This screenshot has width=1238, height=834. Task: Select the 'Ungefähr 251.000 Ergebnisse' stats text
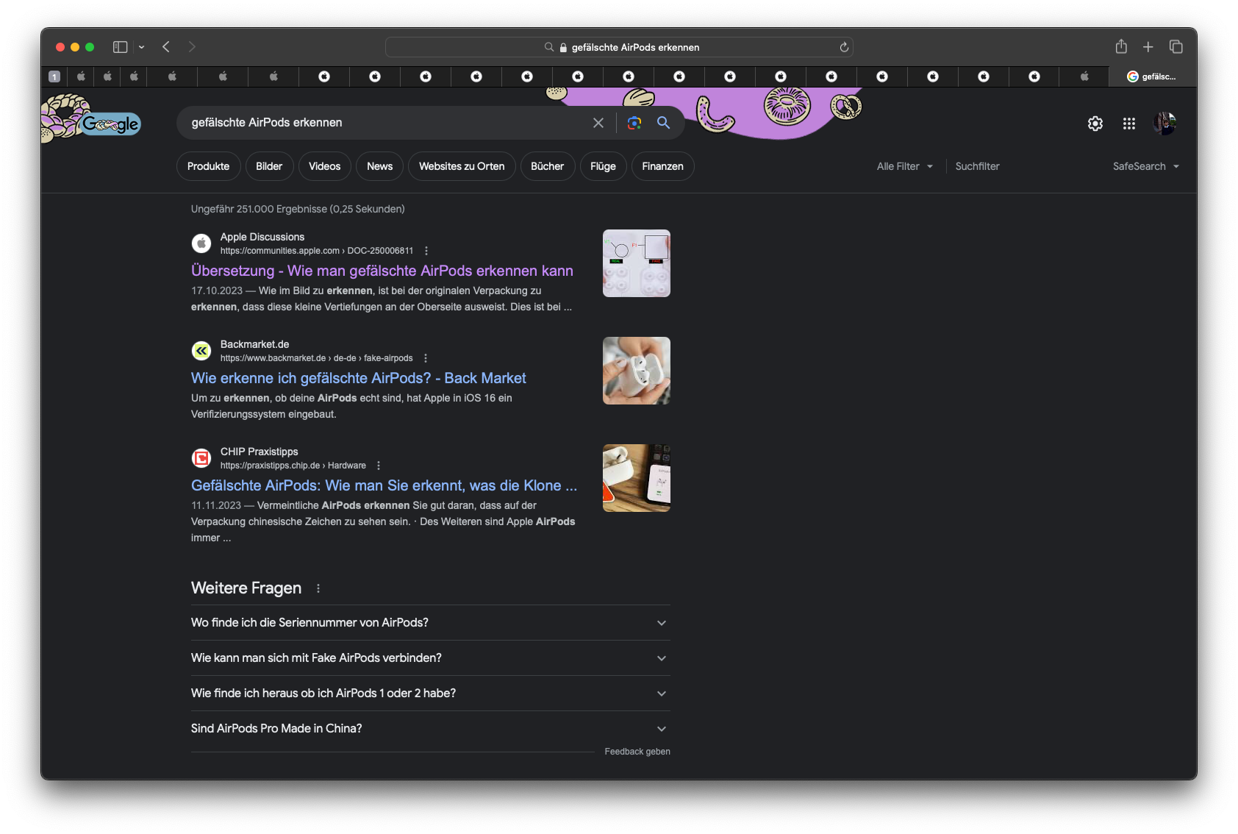click(298, 209)
